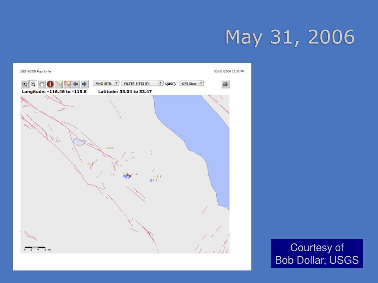Select the zoom in magnifier tool

click(x=24, y=84)
